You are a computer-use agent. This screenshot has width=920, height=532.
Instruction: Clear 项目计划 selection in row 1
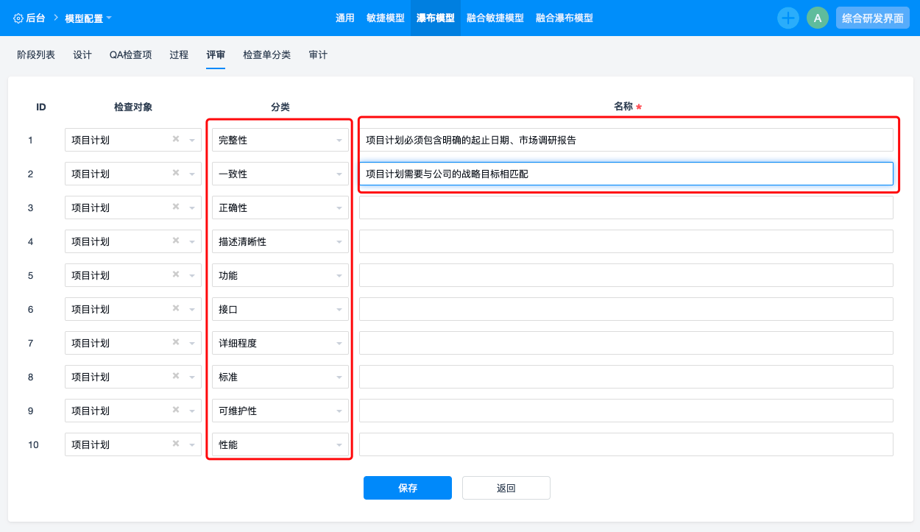tap(176, 139)
